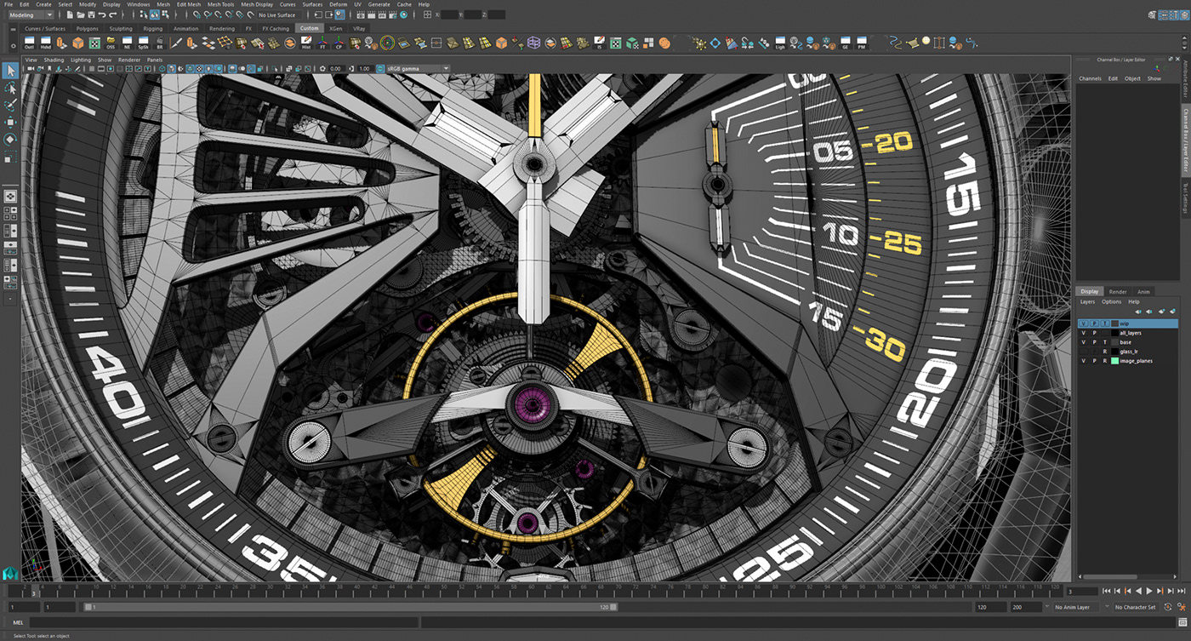
Task: Select the Select Tool arrow in the toolbox
Action: [x=10, y=70]
